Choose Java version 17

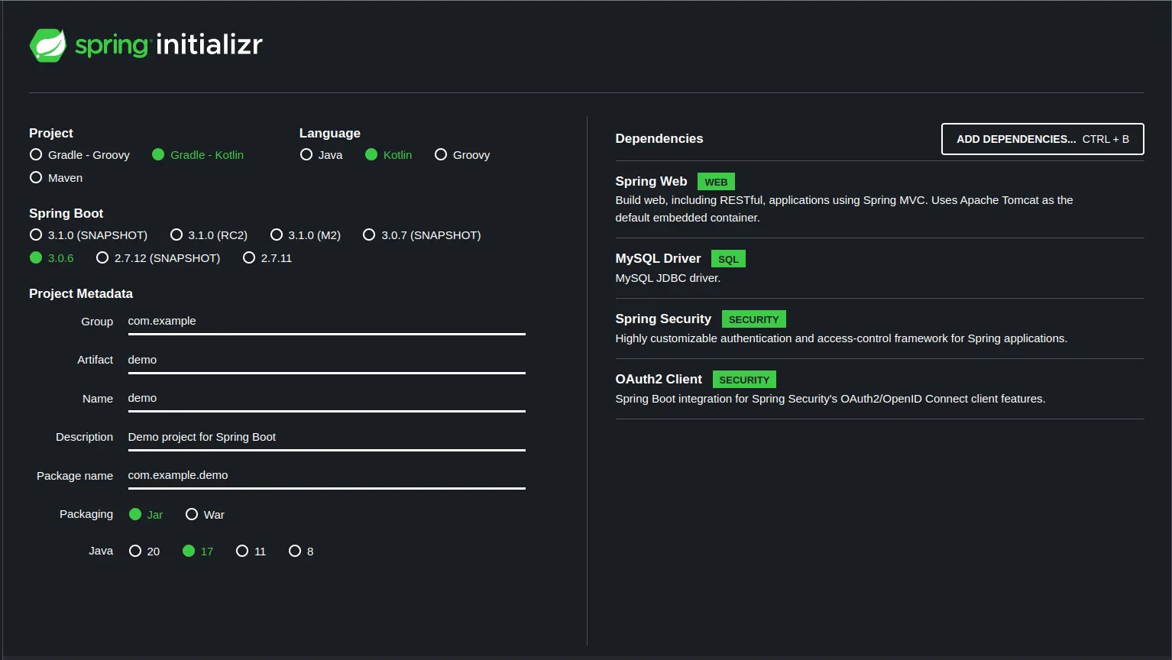(x=198, y=551)
